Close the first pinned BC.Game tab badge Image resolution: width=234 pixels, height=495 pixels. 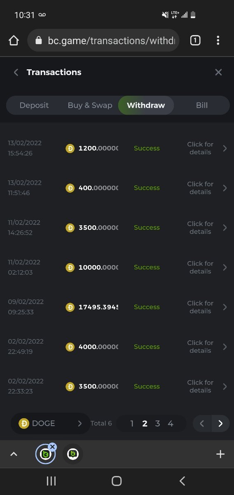52,447
